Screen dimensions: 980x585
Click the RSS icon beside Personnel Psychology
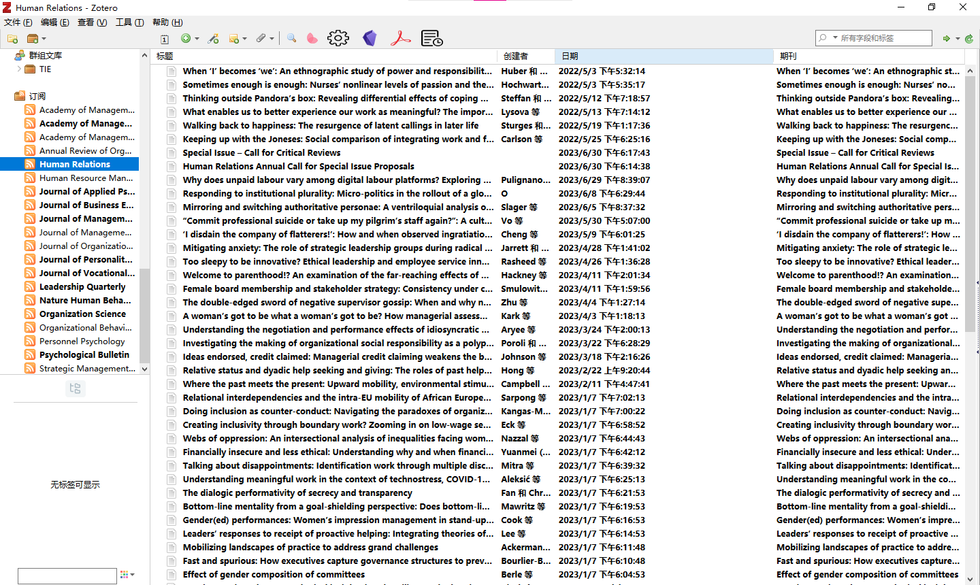(x=30, y=341)
